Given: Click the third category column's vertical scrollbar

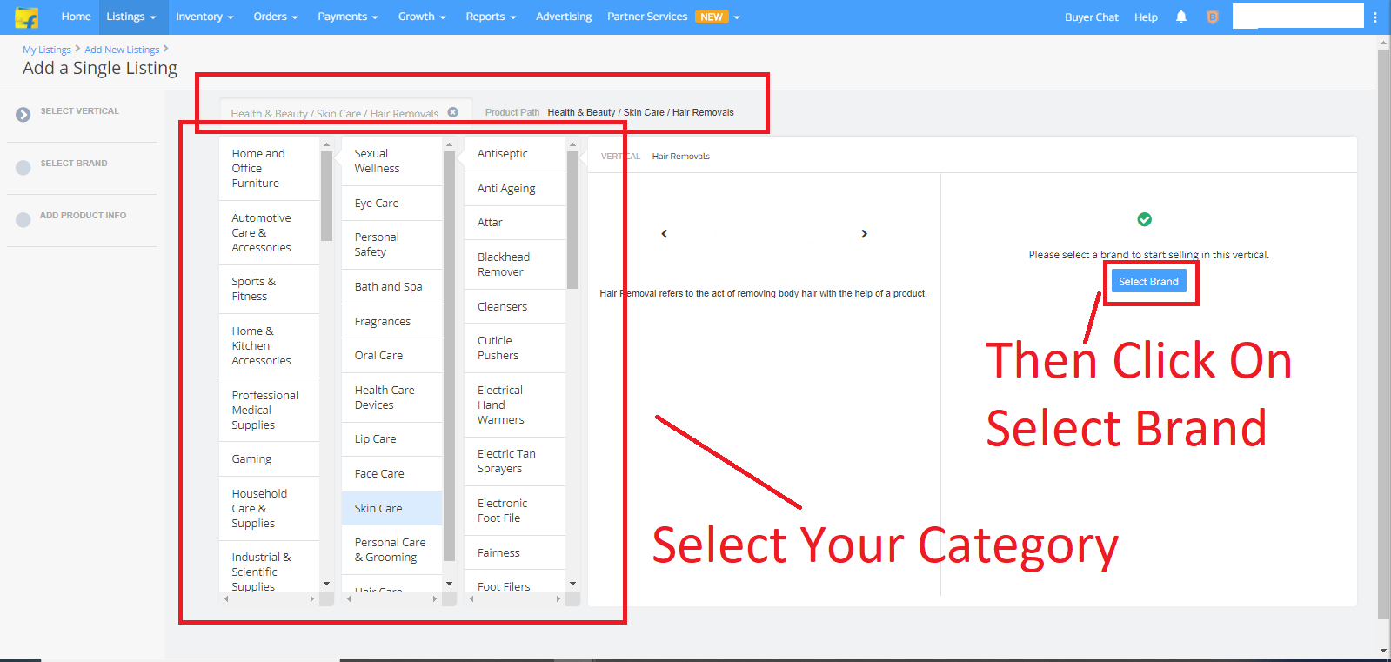Looking at the screenshot, I should pos(572,220).
